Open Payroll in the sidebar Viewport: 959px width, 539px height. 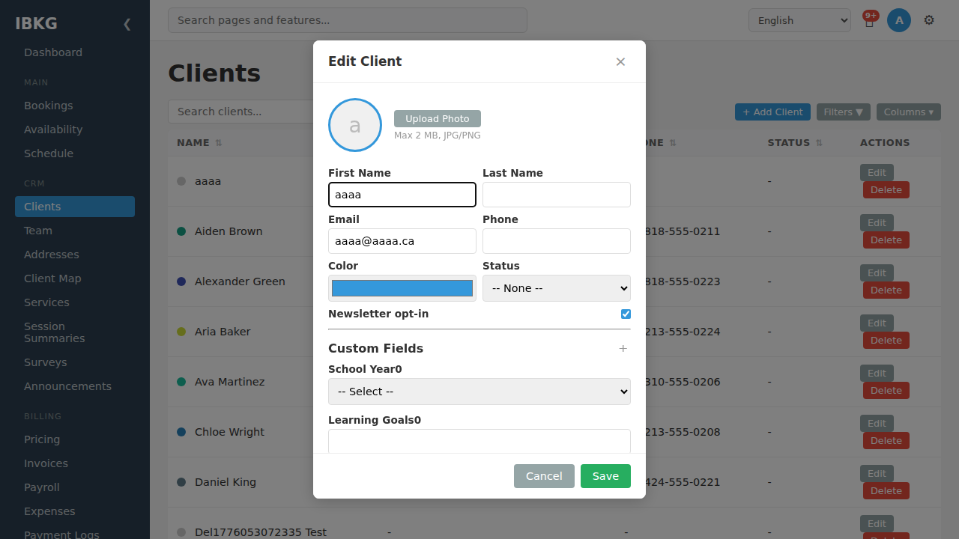[x=75, y=487]
